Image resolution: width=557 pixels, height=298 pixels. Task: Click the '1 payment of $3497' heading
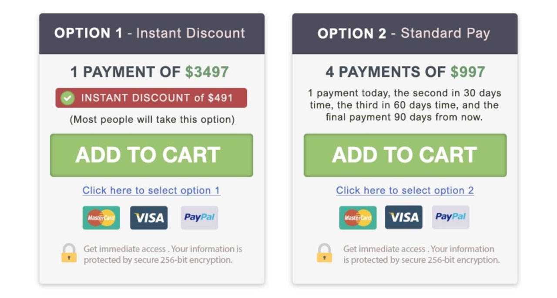150,72
